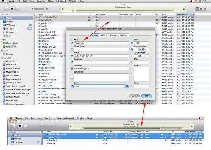Open the Advanced menu in lower menu bar
The height and width of the screenshot is (150, 211).
tap(69, 118)
